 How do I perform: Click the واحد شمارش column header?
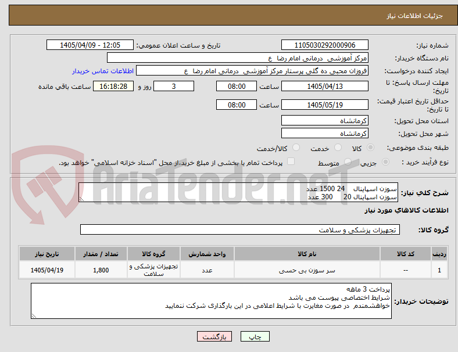click(207, 254)
